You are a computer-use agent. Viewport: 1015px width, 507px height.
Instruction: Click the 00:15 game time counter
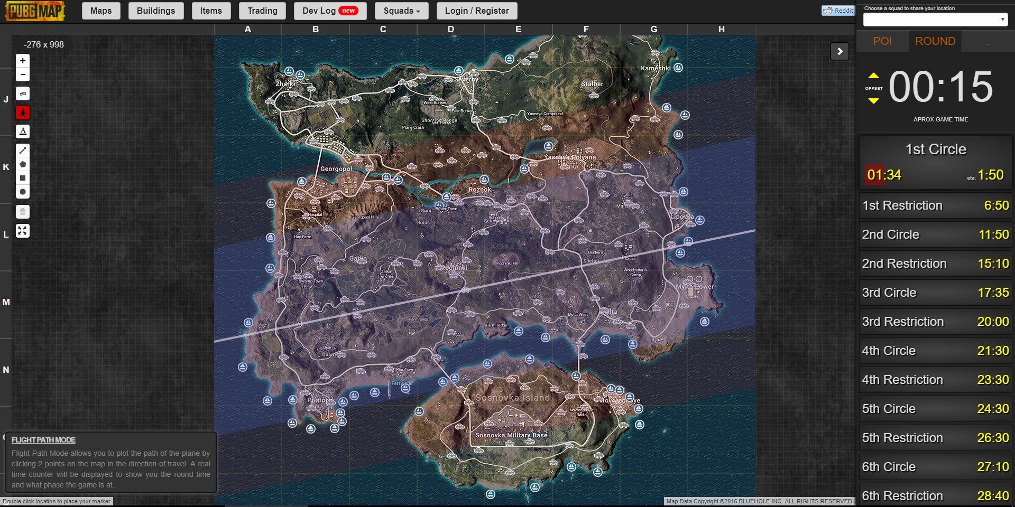pyautogui.click(x=941, y=87)
